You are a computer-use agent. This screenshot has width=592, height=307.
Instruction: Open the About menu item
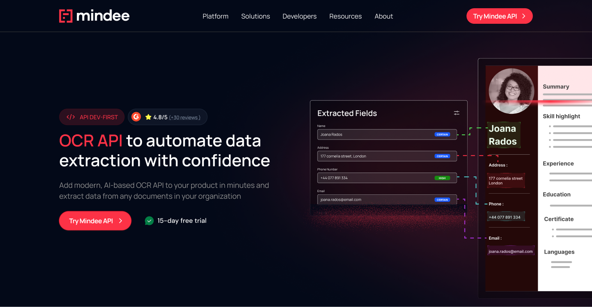[384, 16]
